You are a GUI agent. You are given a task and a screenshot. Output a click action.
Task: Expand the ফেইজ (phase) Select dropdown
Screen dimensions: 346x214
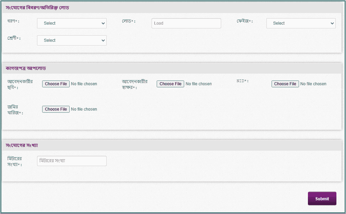[301, 23]
